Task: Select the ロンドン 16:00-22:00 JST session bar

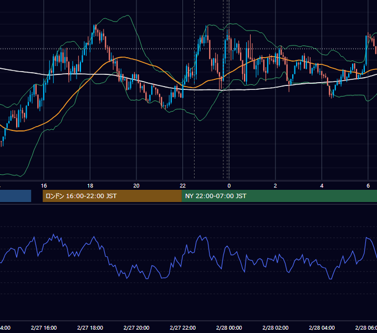Action: pos(112,196)
